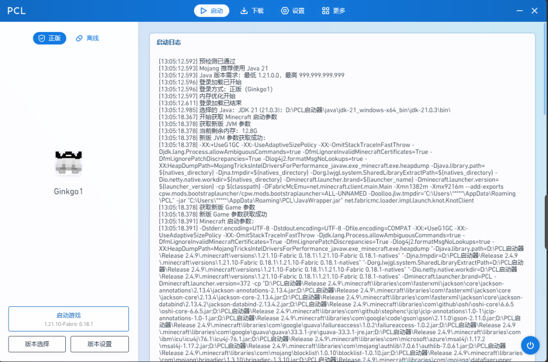The width and height of the screenshot is (548, 362).
Task: Switch login mode to 离线 (offline)
Action: coord(87,38)
